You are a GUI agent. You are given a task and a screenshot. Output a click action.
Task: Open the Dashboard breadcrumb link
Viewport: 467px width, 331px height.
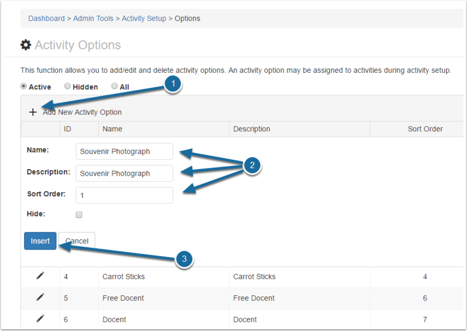click(46, 19)
